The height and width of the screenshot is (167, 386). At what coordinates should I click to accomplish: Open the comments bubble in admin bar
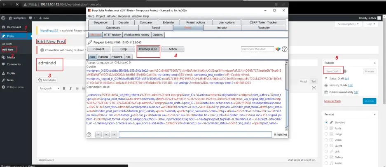[x=30, y=18]
